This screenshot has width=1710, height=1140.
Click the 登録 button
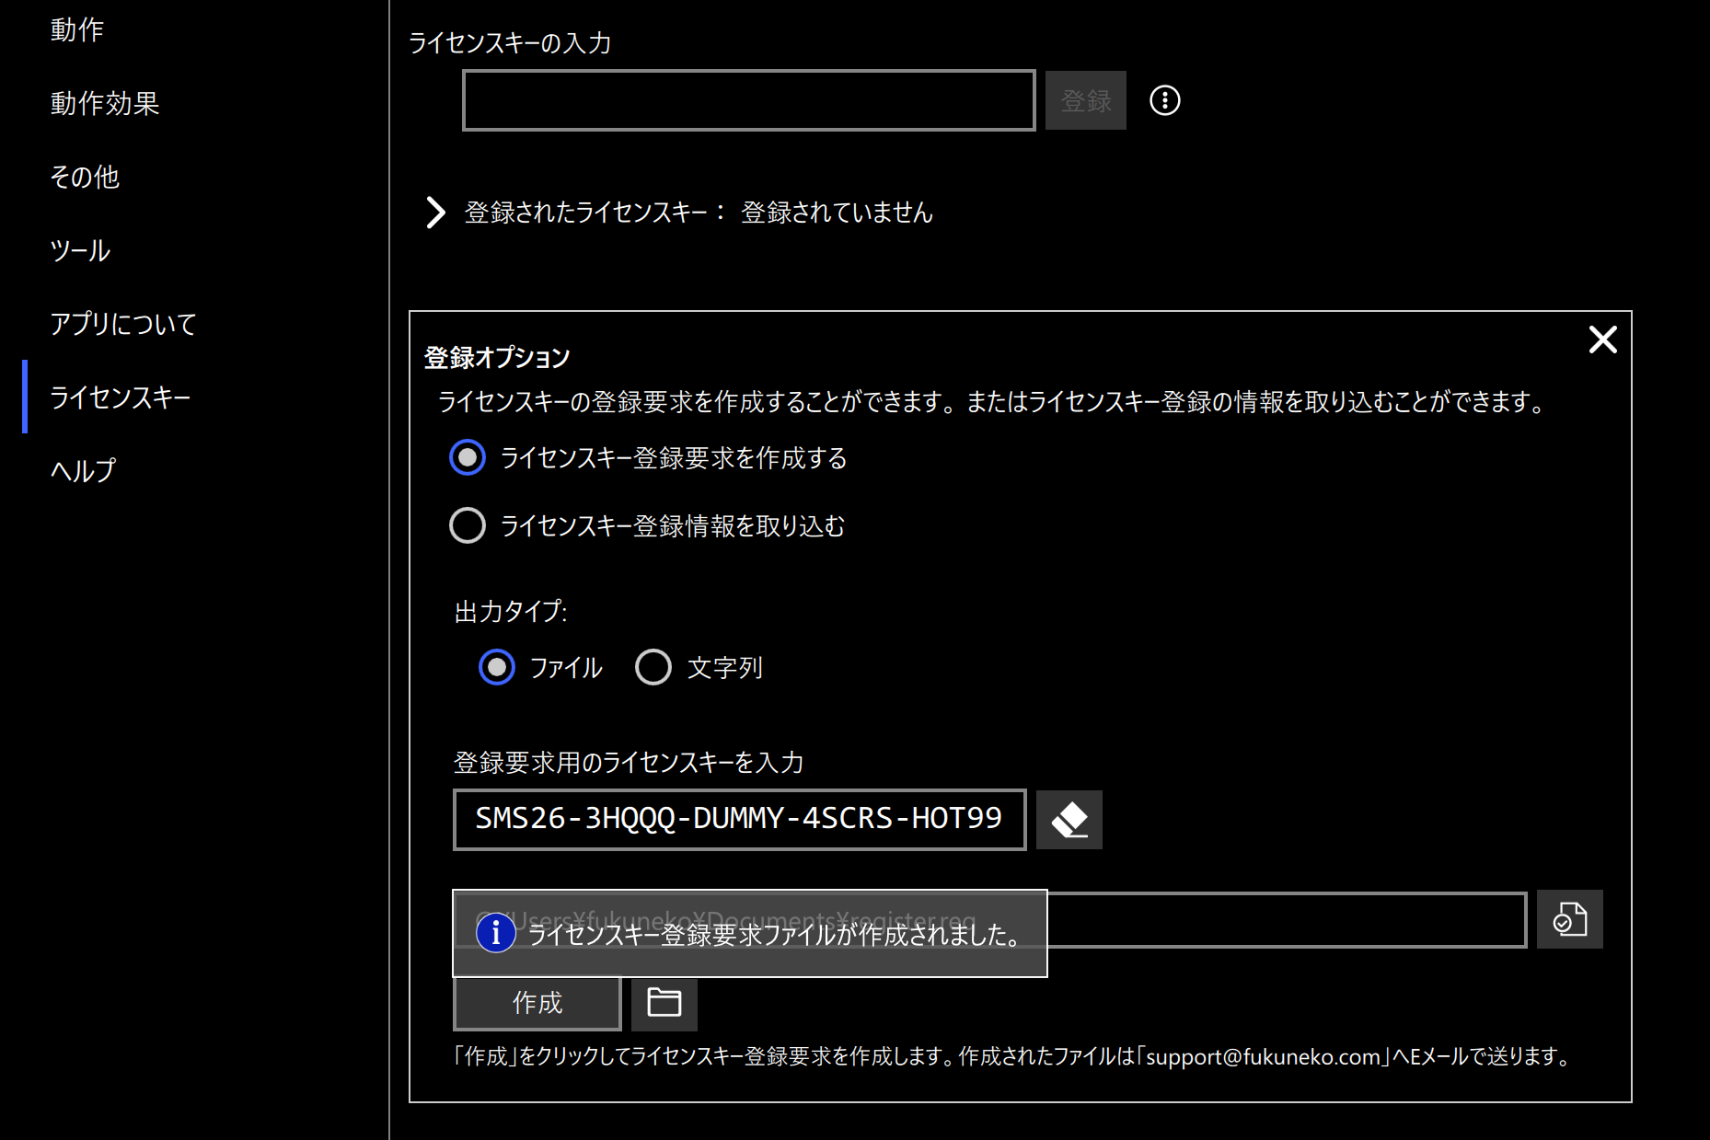click(1085, 100)
